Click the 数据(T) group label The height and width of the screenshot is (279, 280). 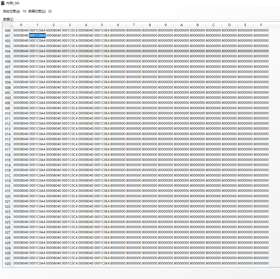click(x=8, y=19)
